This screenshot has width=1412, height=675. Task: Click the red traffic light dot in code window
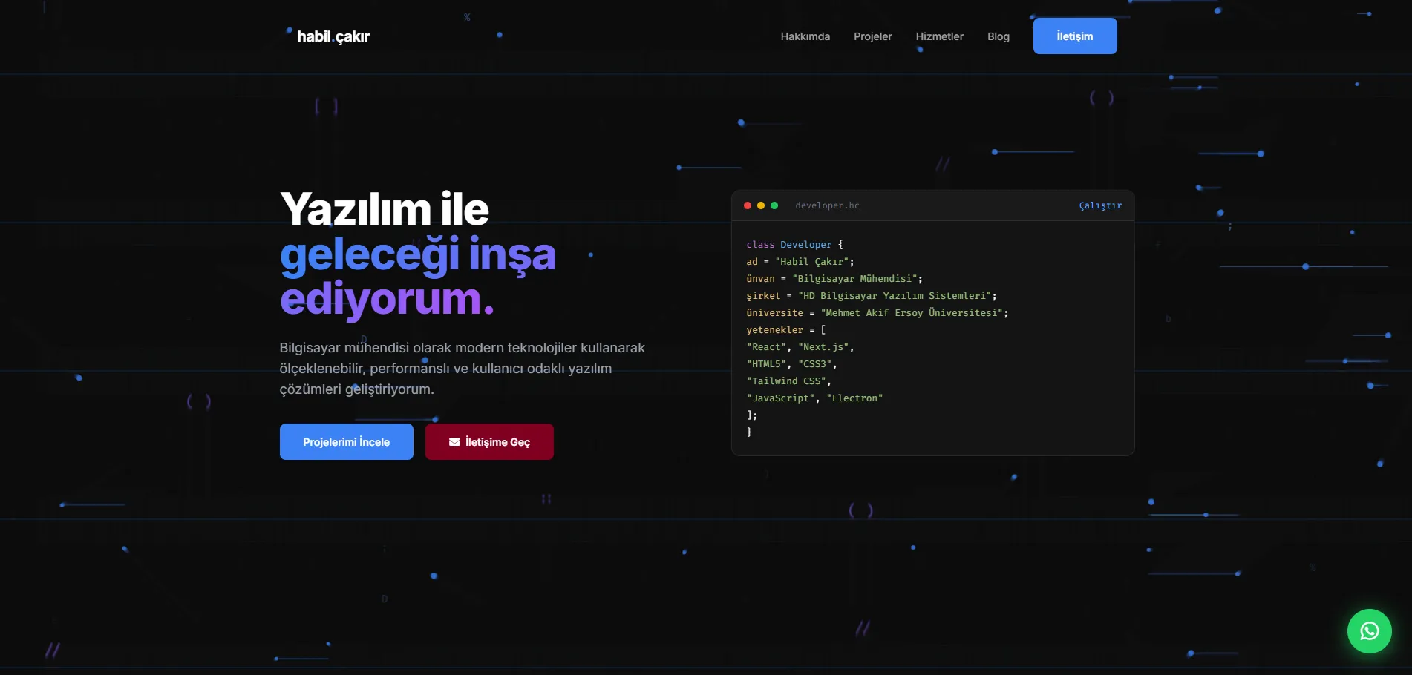747,205
